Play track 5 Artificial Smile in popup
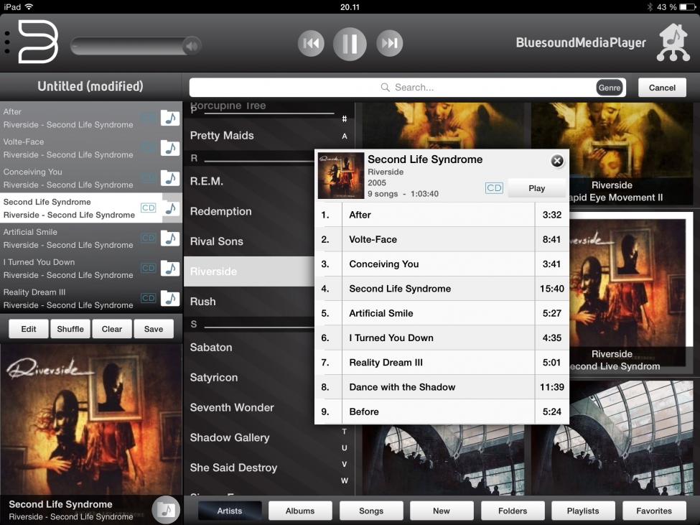This screenshot has width=700, height=525. coord(442,313)
